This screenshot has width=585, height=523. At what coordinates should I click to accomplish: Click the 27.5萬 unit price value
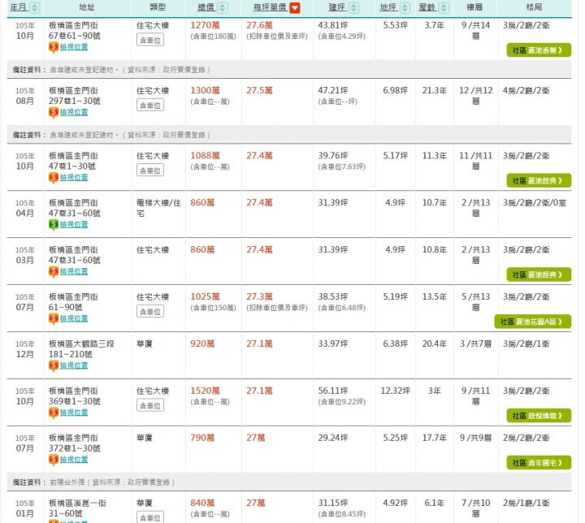pos(259,91)
